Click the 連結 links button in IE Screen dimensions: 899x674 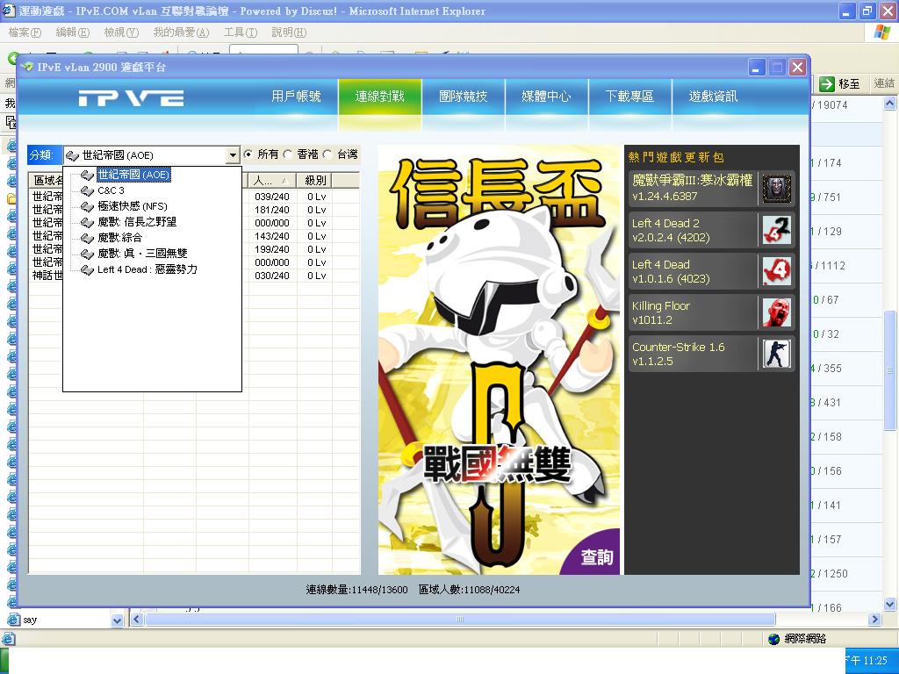[x=883, y=83]
